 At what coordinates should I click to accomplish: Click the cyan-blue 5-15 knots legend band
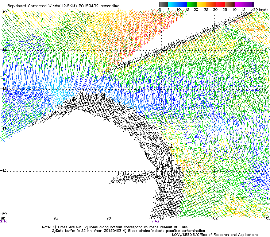(178, 4)
